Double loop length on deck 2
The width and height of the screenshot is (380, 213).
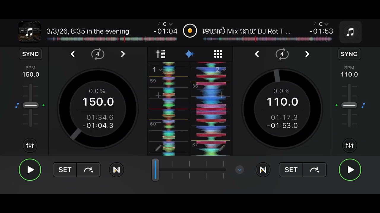(x=307, y=54)
